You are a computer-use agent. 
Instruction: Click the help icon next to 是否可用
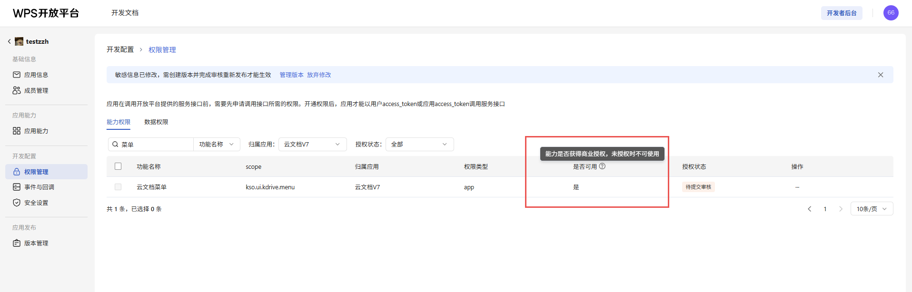pyautogui.click(x=602, y=166)
